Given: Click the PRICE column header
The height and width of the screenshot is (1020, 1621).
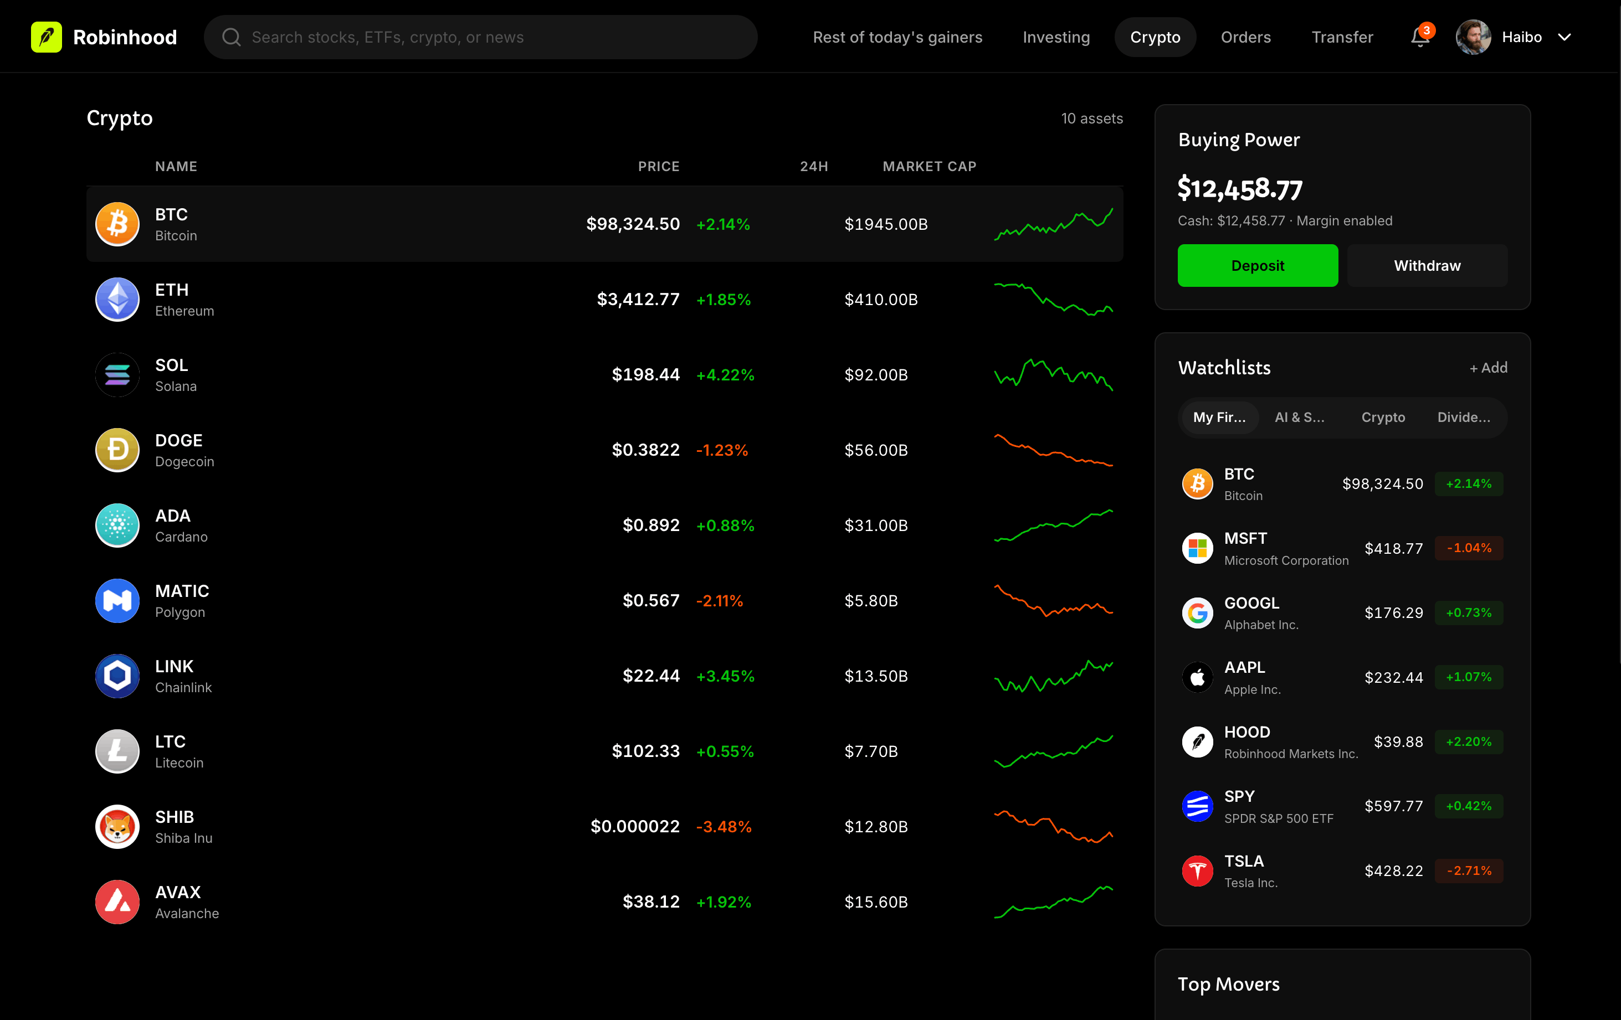Looking at the screenshot, I should coord(658,166).
